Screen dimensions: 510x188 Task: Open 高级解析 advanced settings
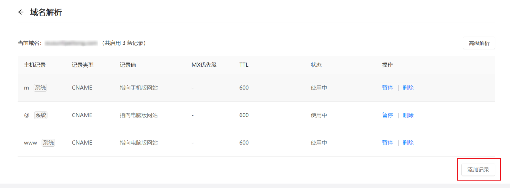tap(479, 43)
